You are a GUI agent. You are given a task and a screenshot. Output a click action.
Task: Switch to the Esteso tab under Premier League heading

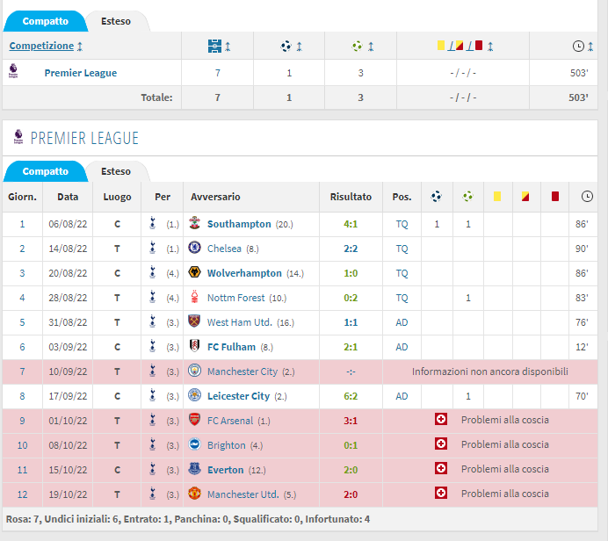[116, 171]
